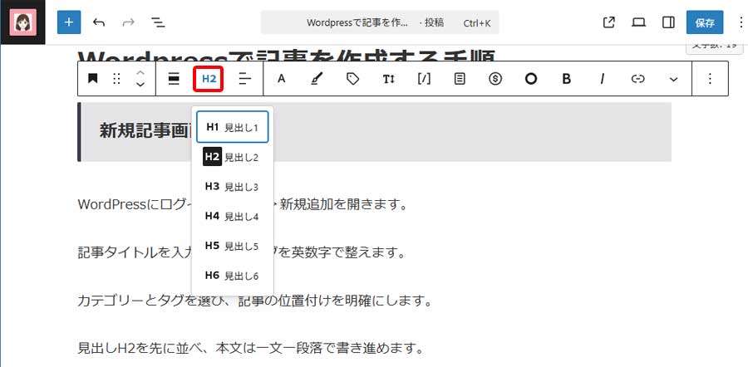Select H6 見出し6 heading level
Screen dimensions: 748x367
pyautogui.click(x=233, y=276)
